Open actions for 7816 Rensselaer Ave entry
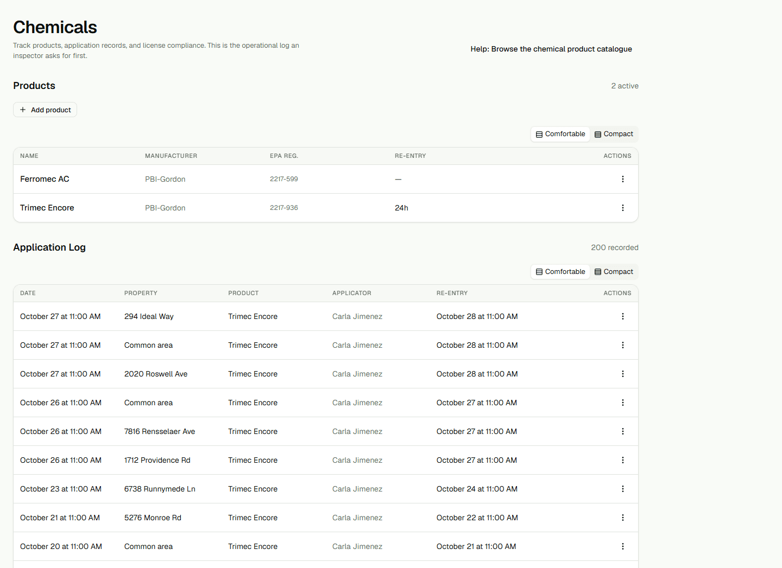 [622, 431]
